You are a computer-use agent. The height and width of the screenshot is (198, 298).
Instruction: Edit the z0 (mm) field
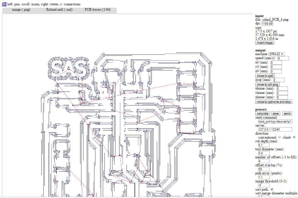(276, 71)
